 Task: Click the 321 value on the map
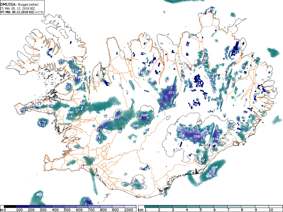click(61, 61)
